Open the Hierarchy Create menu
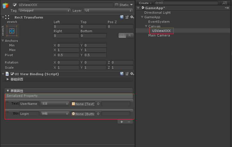This screenshot has width=232, height=147. coord(145,3)
